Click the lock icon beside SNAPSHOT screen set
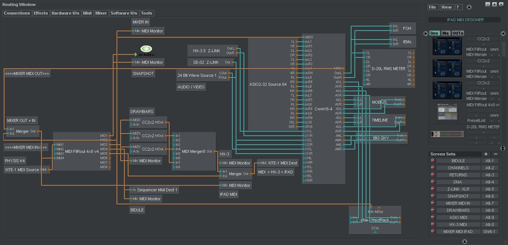 click(433, 196)
